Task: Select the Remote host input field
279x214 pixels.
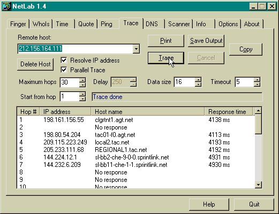Action: (76, 49)
